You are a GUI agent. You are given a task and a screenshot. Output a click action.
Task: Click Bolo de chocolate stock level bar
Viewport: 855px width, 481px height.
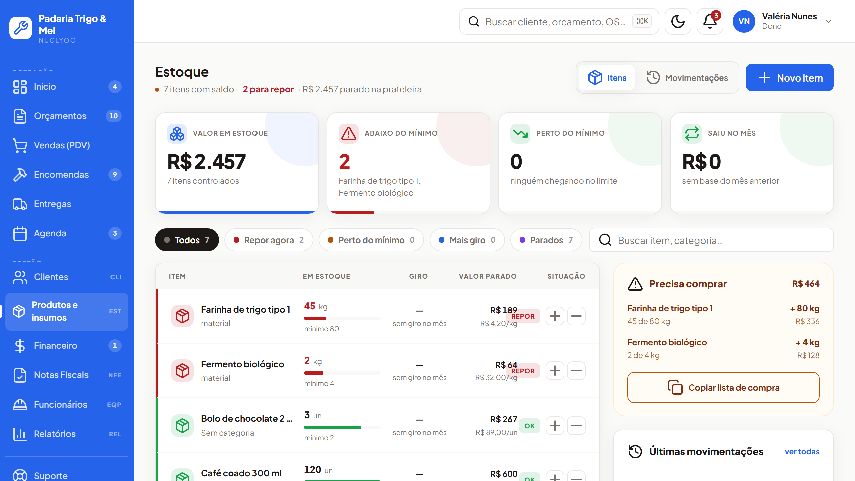click(342, 427)
